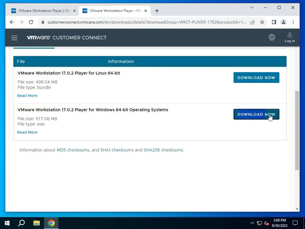305x229 pixels.
Task: Click the 'File size: 498.04 MB' text
Action: tap(37, 82)
